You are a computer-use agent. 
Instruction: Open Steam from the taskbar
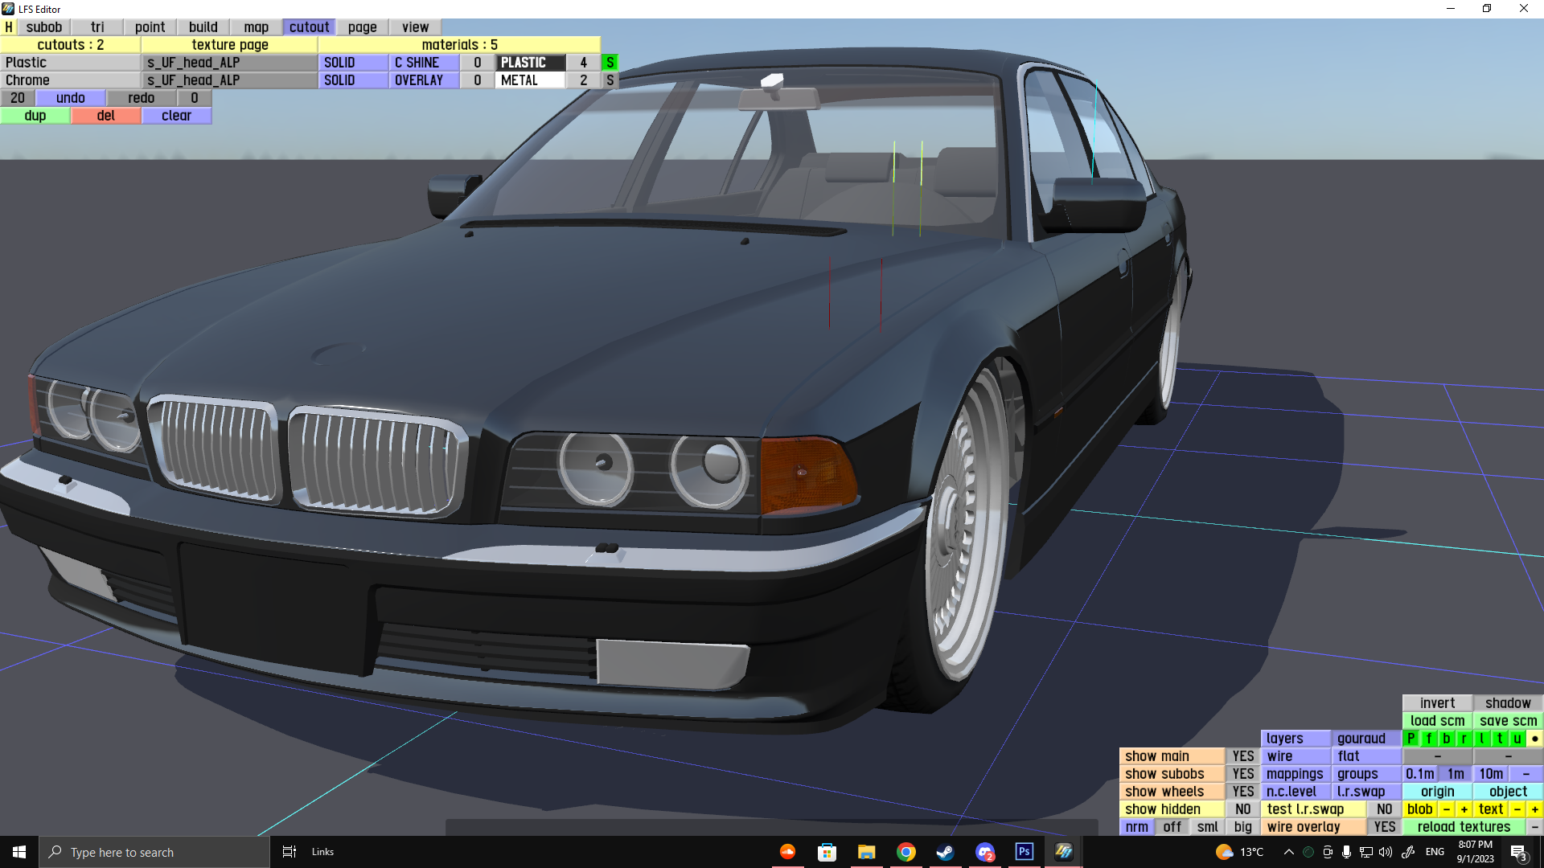(x=945, y=852)
